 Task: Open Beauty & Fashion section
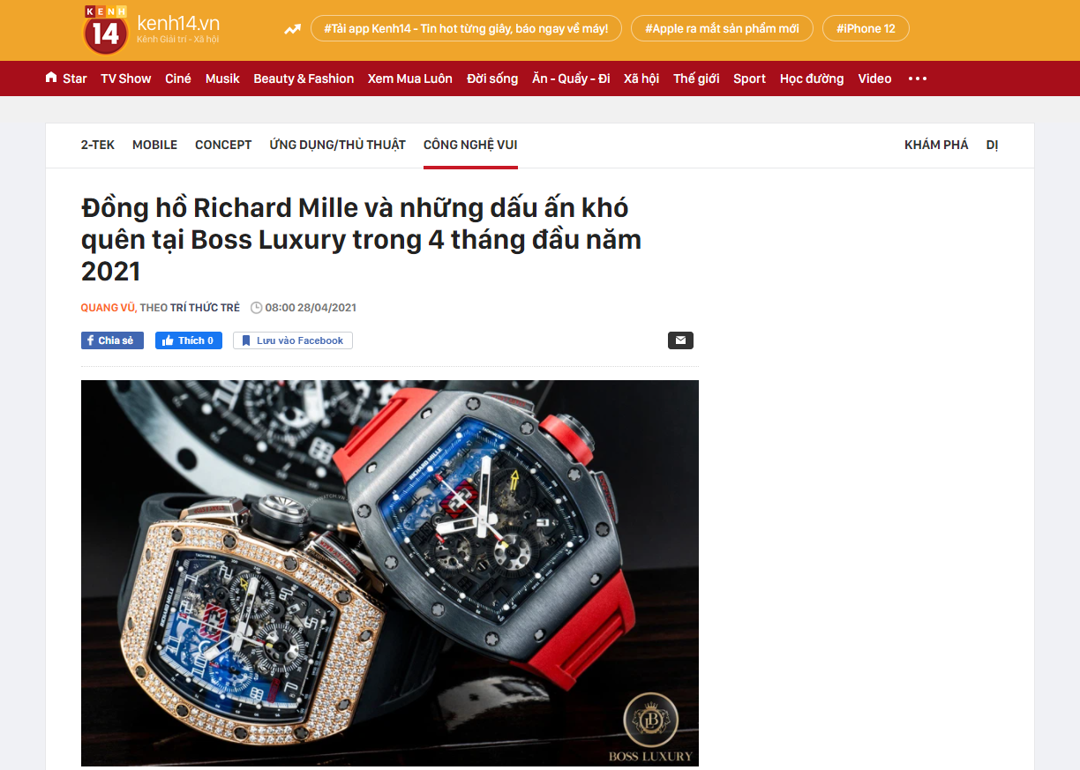point(304,78)
